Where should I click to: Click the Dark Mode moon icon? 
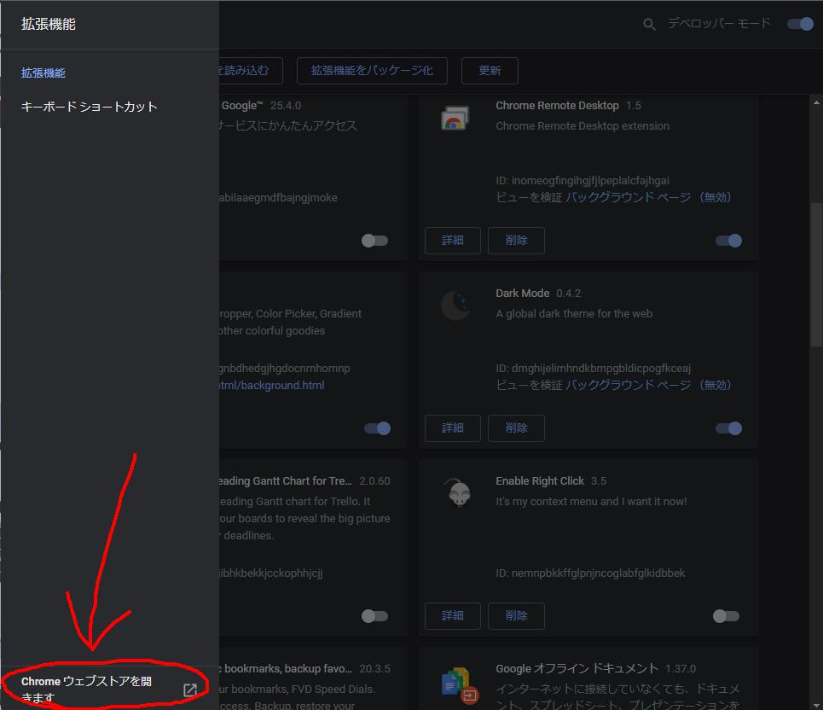[x=455, y=306]
